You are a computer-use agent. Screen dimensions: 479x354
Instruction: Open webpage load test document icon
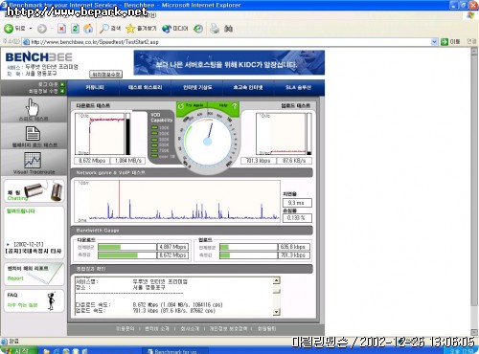click(33, 133)
